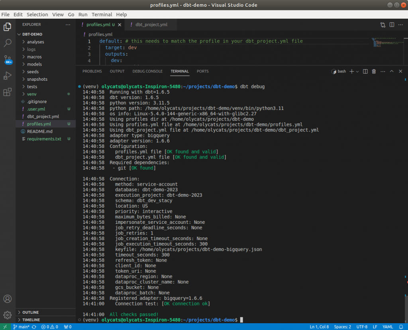Click the forwarded ports indicator in status bar

68,327
